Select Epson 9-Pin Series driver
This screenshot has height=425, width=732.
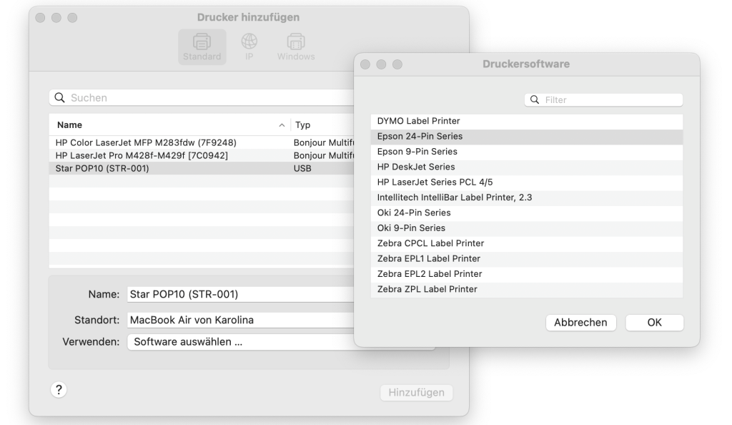click(527, 152)
